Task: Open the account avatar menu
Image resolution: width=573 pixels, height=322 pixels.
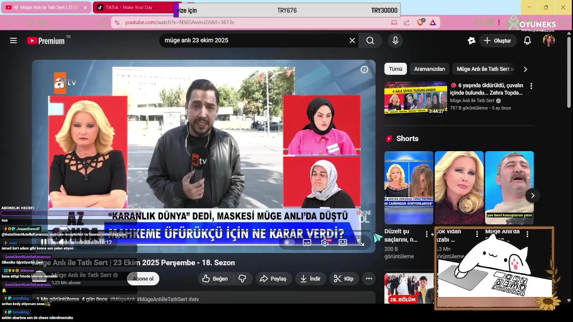Action: click(x=549, y=41)
